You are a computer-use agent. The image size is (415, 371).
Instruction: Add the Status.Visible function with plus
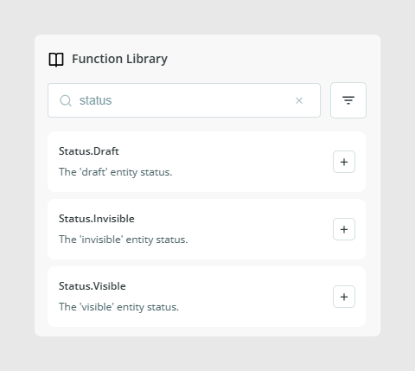(344, 297)
